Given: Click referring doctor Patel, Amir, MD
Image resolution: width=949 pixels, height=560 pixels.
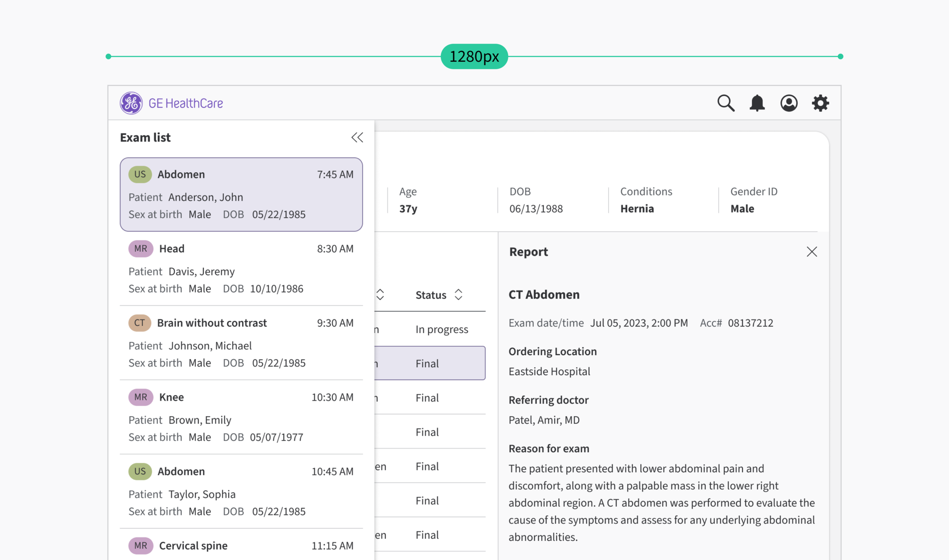Looking at the screenshot, I should [544, 420].
